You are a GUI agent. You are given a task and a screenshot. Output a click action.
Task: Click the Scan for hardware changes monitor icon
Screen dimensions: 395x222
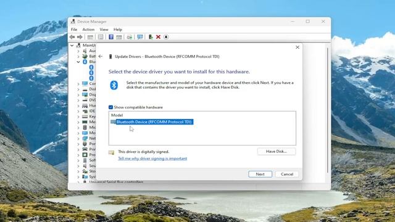[x=140, y=37]
